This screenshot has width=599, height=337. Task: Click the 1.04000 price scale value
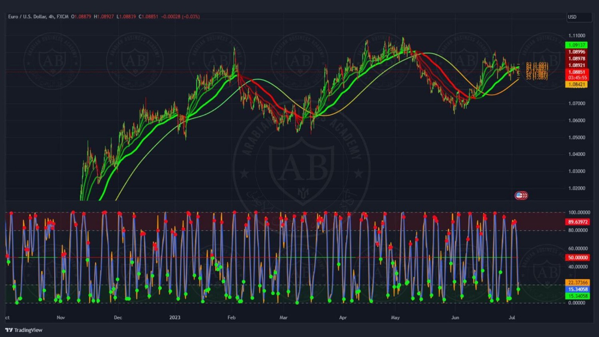click(x=577, y=154)
